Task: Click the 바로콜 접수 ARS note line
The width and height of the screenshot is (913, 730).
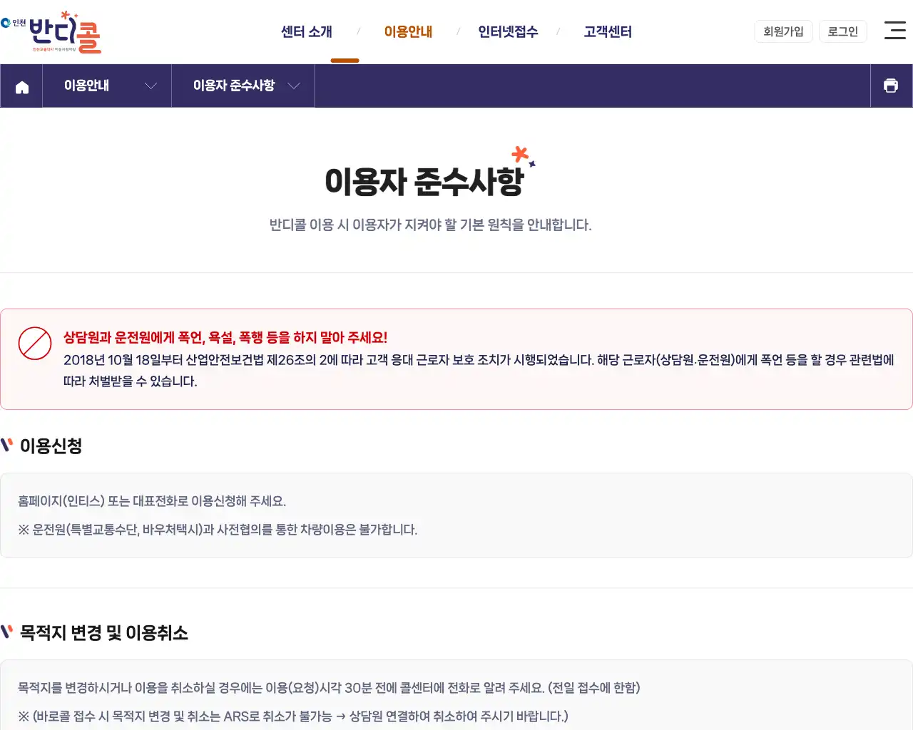Action: tap(293, 716)
